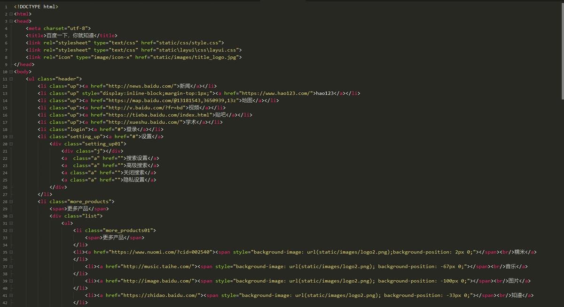Collapse the head section fold marker
This screenshot has width=564, height=307.
click(x=11, y=21)
